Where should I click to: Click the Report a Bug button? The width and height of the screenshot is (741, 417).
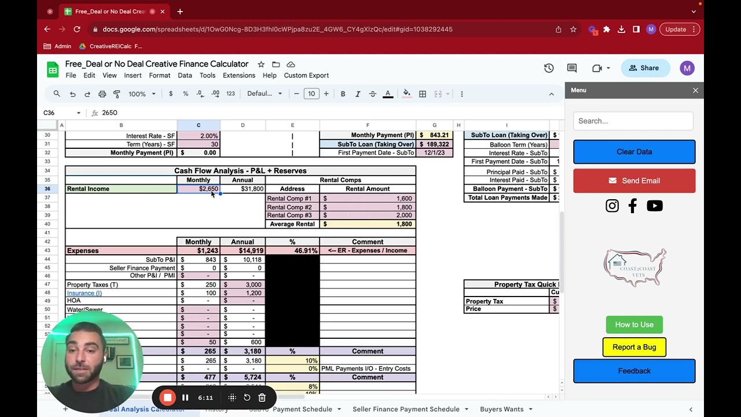click(634, 347)
